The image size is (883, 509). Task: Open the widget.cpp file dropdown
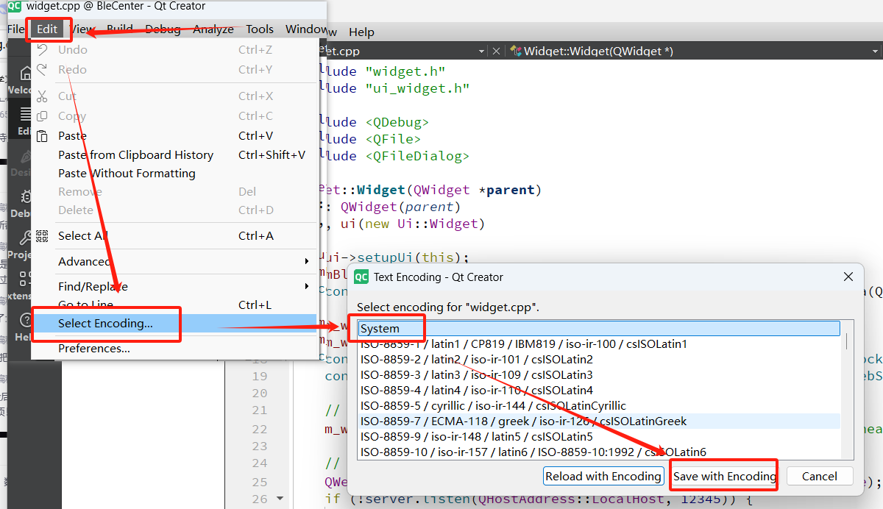point(482,51)
